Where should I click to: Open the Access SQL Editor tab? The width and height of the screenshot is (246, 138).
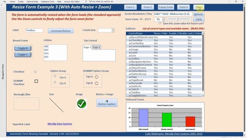[x=72, y=2]
